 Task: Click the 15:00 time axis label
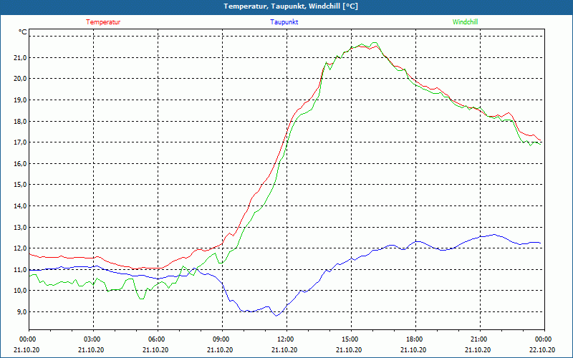[x=351, y=339]
